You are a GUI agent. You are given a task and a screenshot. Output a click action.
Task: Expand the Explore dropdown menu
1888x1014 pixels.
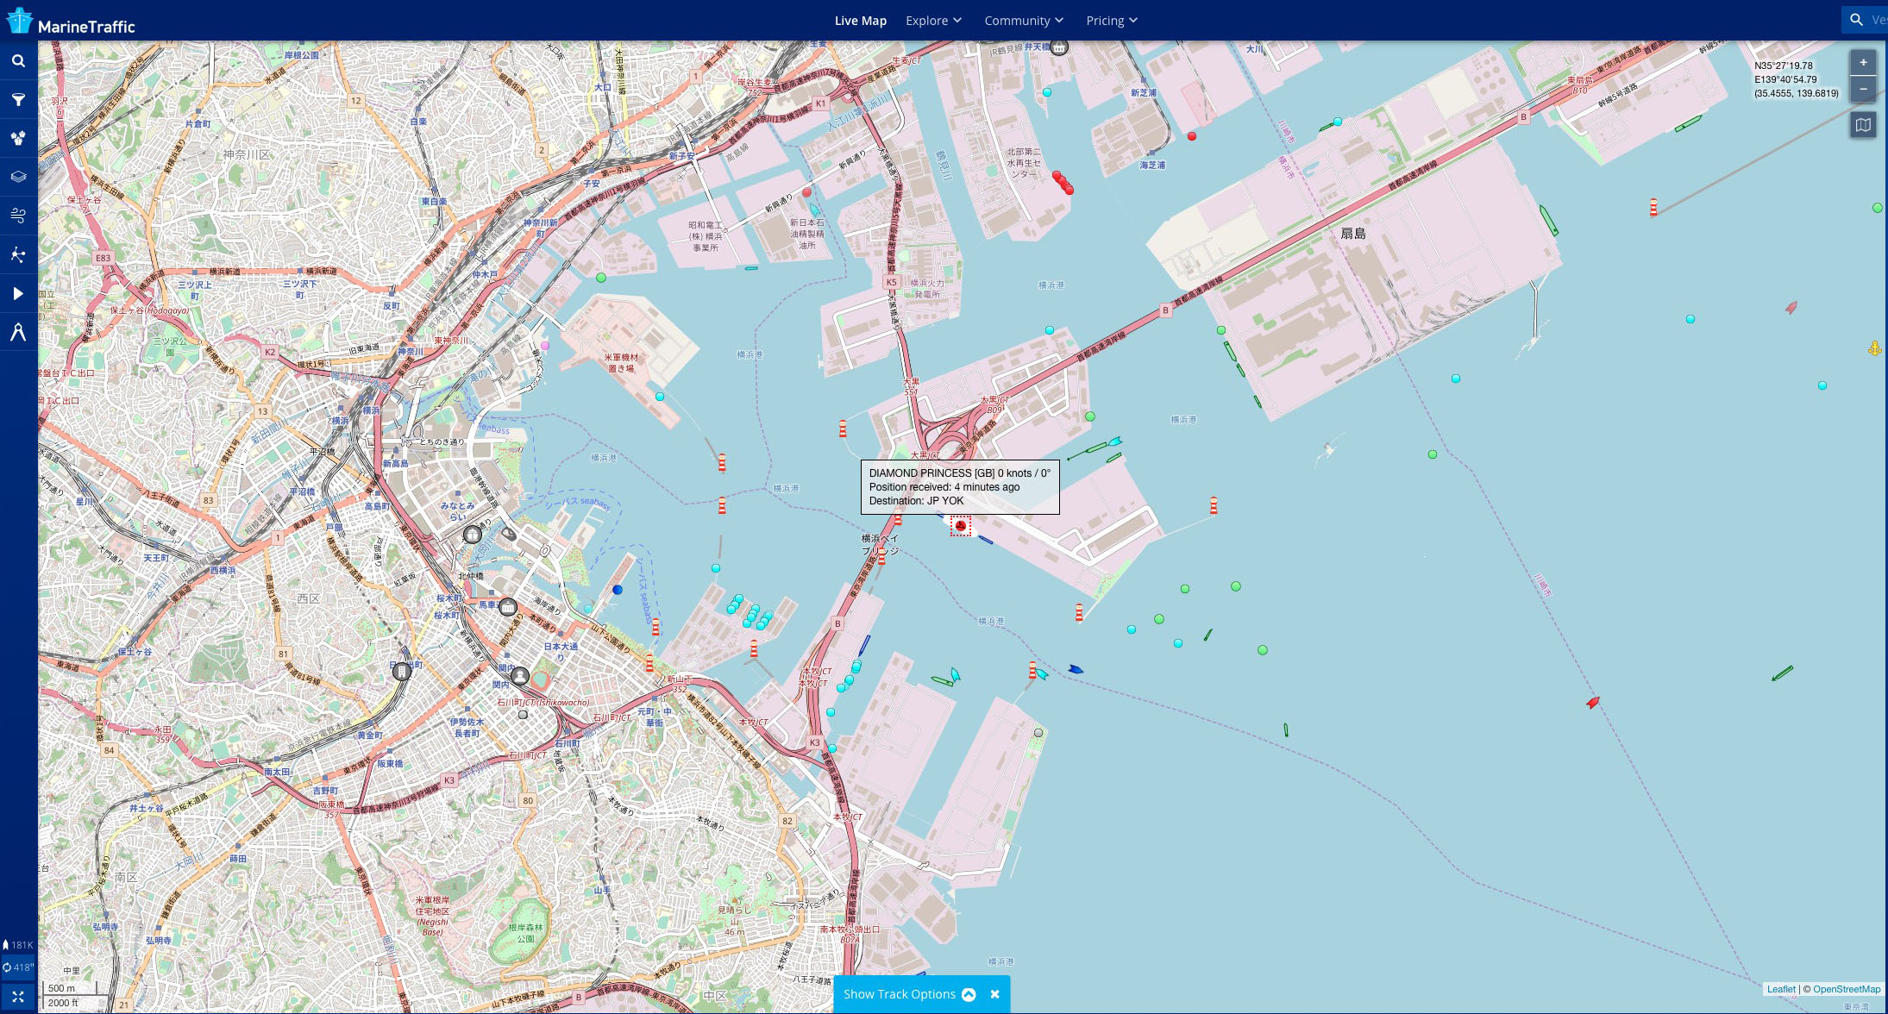coord(933,21)
